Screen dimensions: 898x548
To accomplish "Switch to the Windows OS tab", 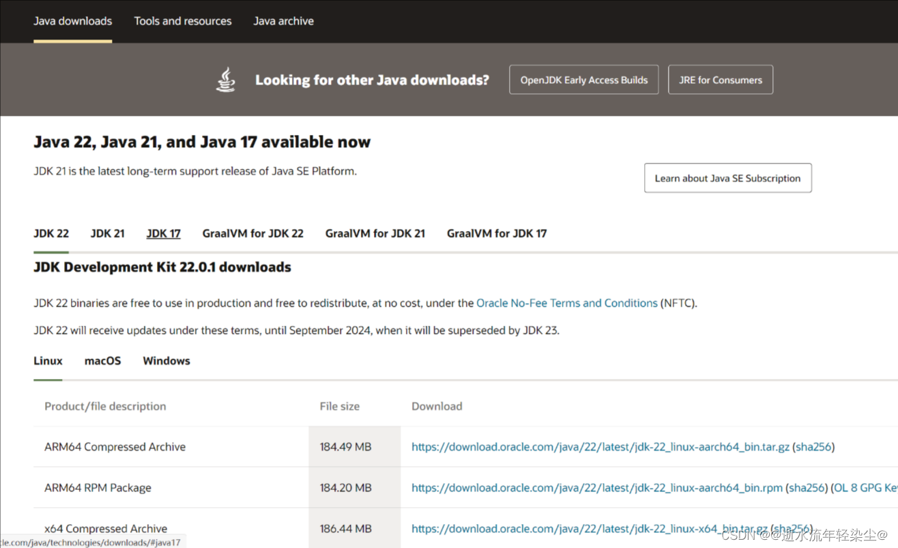I will (x=166, y=361).
